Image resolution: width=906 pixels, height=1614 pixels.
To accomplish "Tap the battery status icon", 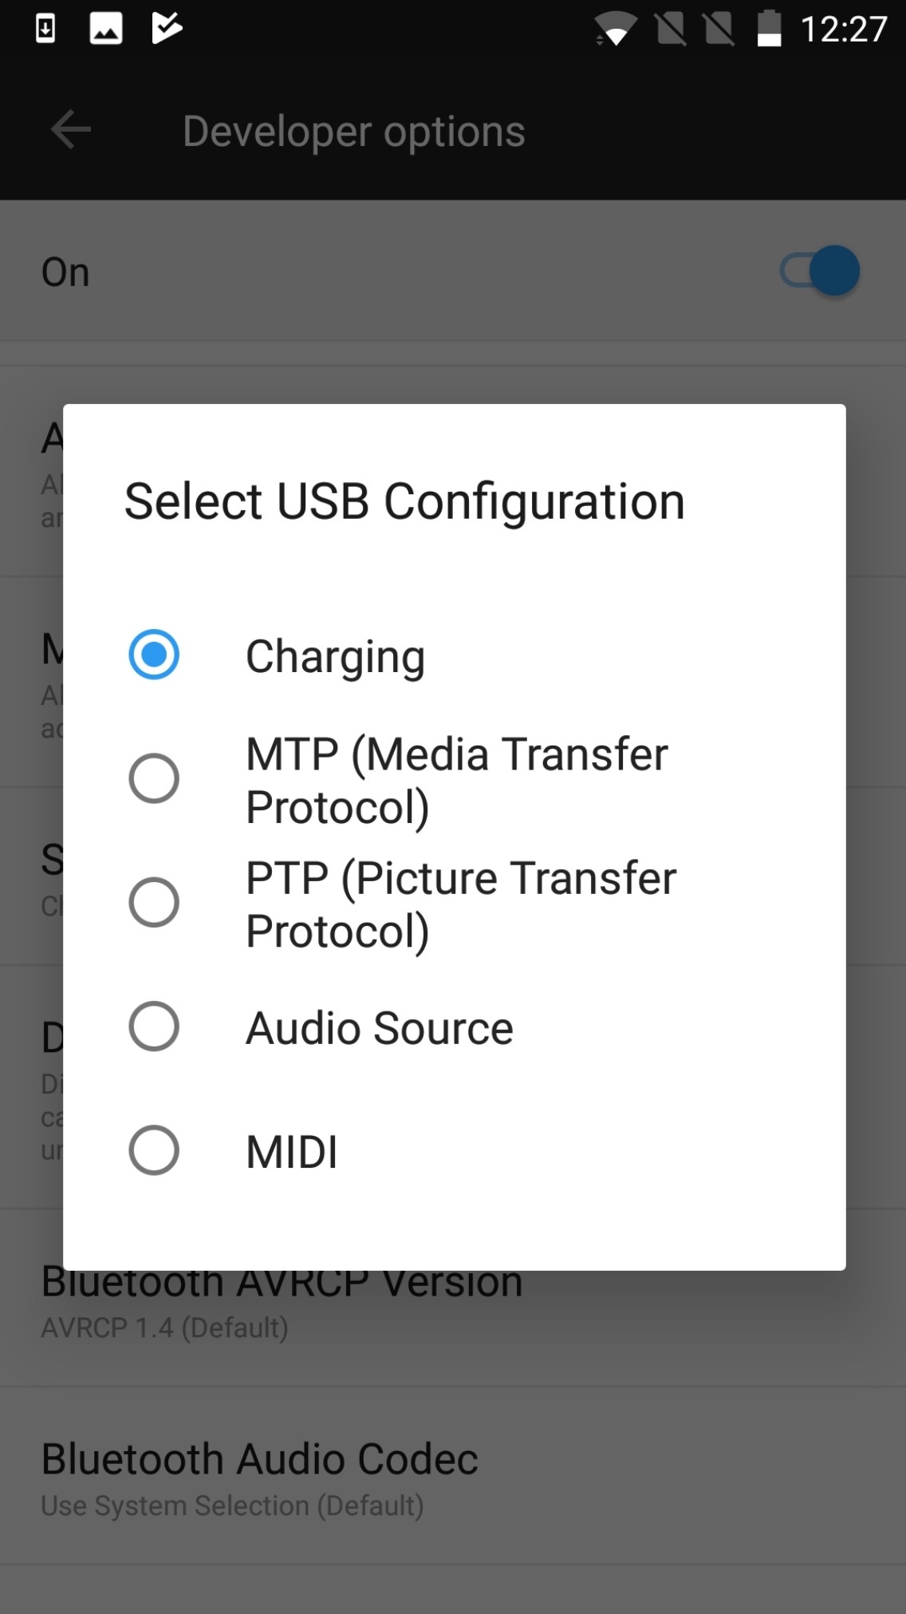I will (769, 30).
